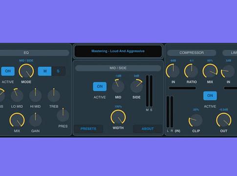Click the 'Mastering - Loud And Aggressive' preset display
Viewport: 237px width, 176px height.
pos(118,51)
